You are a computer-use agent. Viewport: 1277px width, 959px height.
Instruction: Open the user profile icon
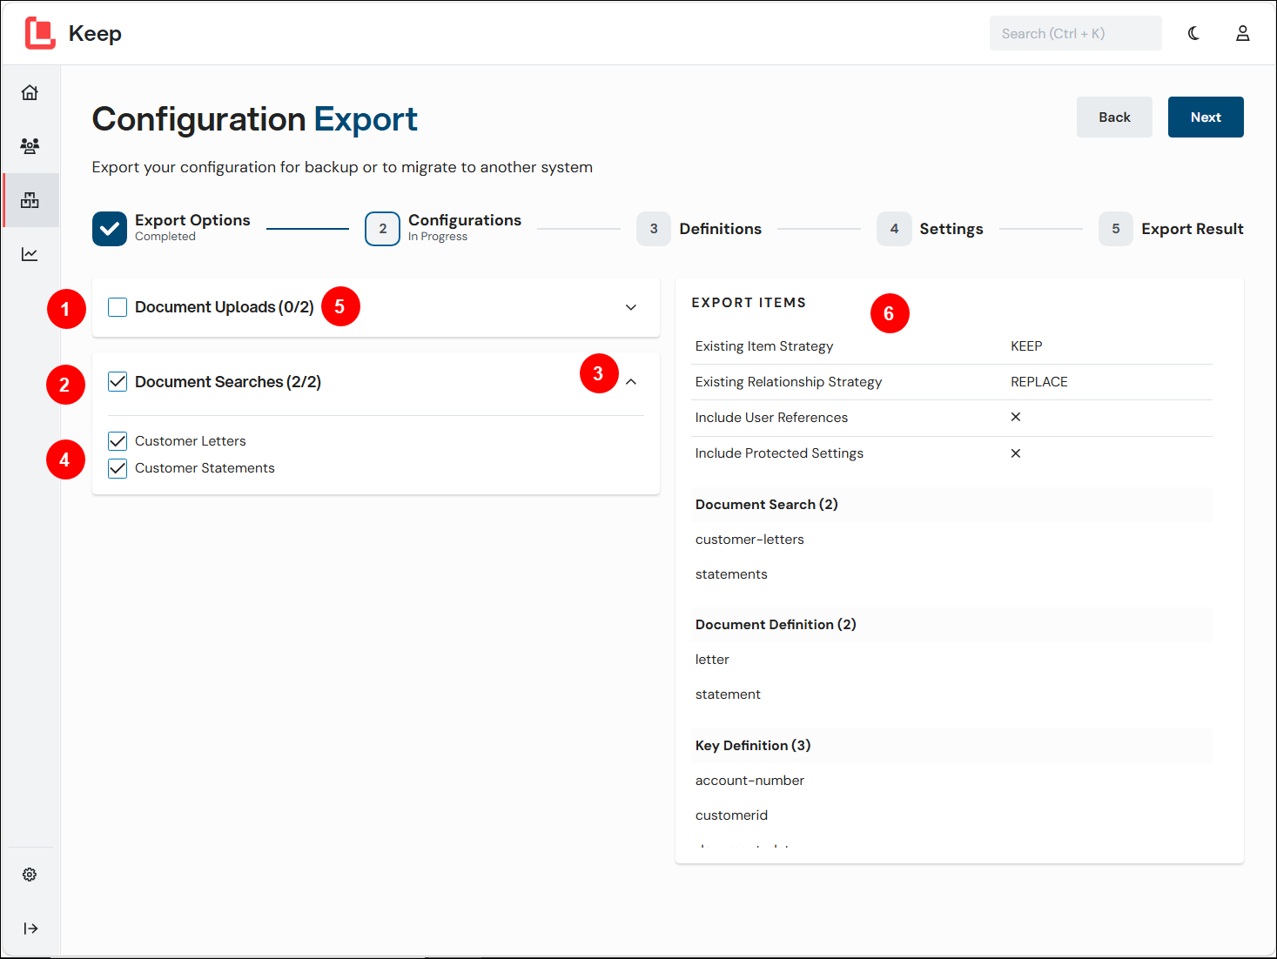tap(1243, 33)
